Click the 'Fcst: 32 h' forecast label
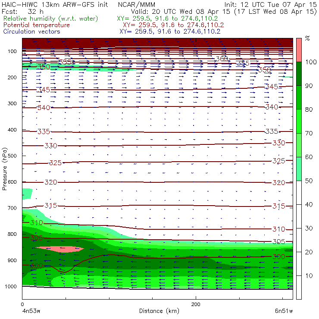The width and height of the screenshot is (319, 319). (x=22, y=12)
